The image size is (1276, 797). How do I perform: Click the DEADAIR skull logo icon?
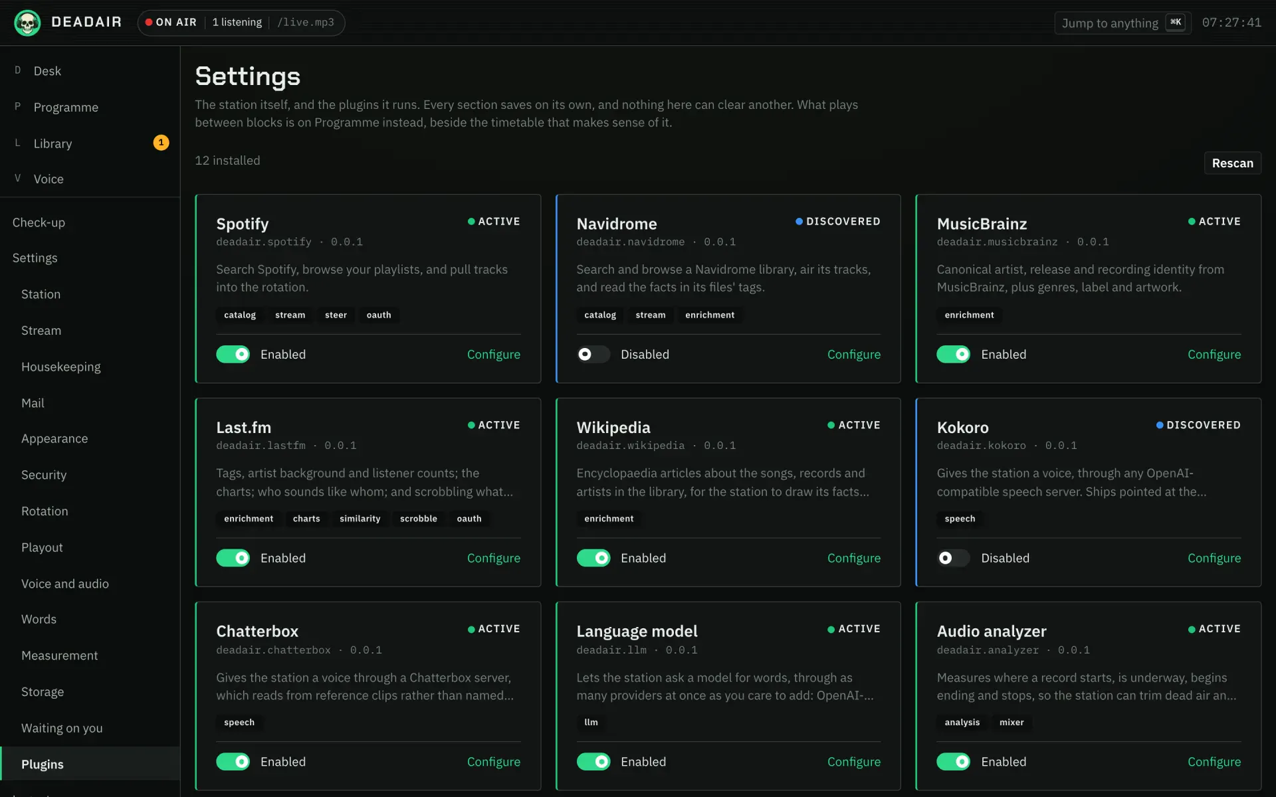pos(27,23)
